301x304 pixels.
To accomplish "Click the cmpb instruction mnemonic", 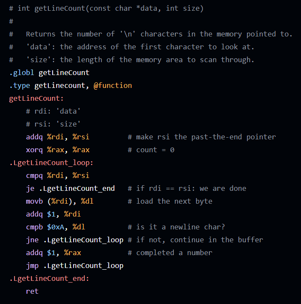I will [x=34, y=227].
